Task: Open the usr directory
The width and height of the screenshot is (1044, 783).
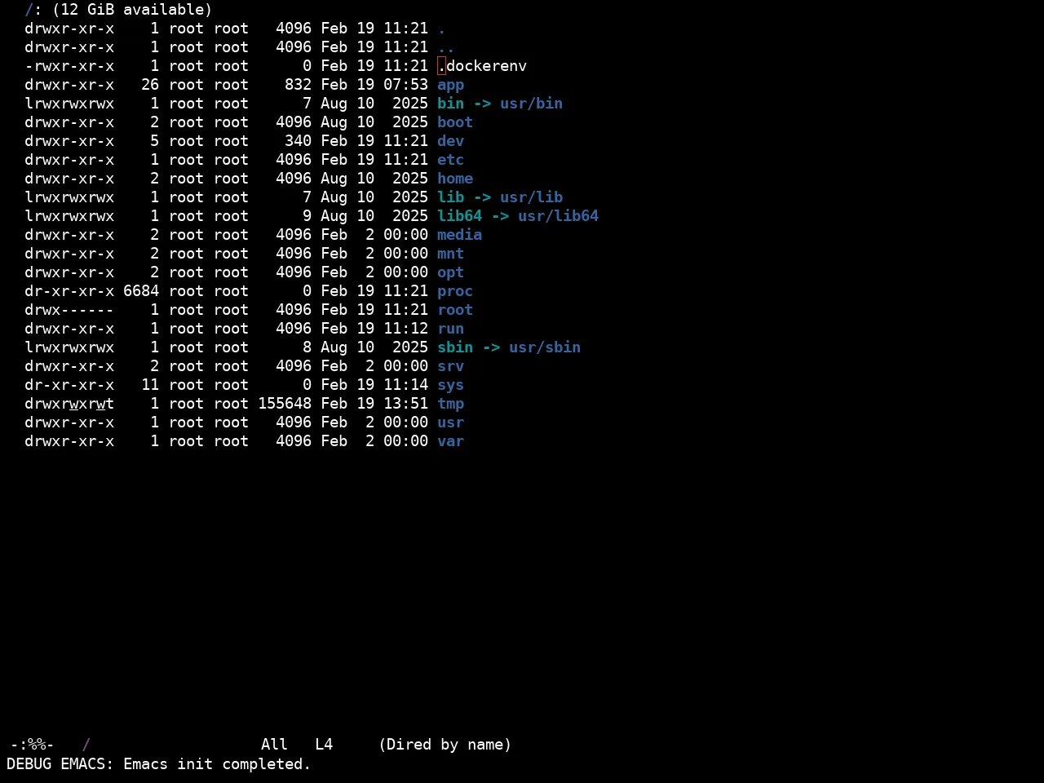Action: point(450,422)
